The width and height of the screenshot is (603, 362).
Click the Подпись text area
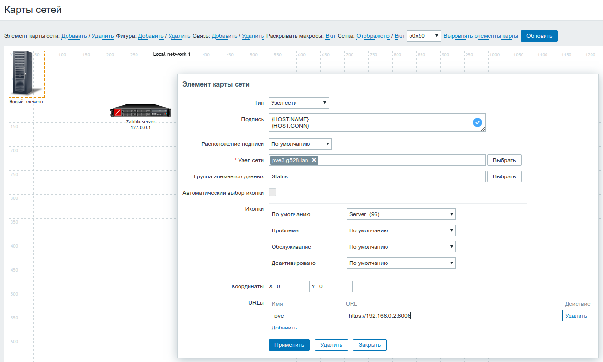(377, 122)
